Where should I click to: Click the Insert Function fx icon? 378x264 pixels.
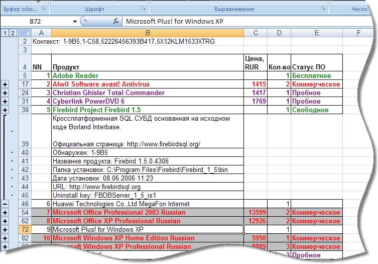pos(116,21)
